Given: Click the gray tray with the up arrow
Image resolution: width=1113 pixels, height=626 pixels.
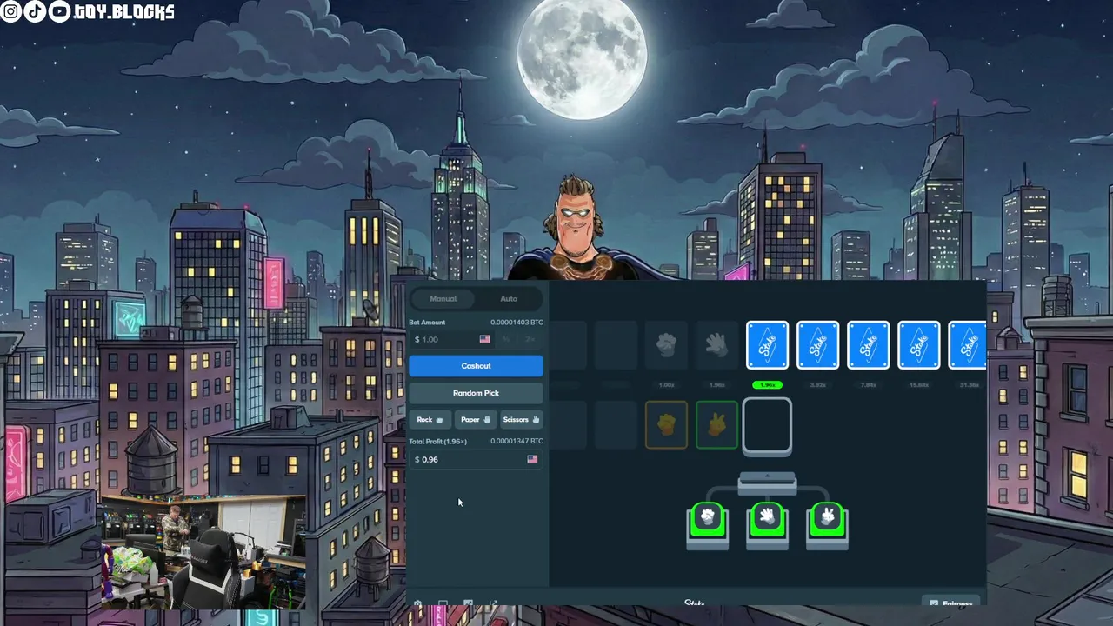Looking at the screenshot, I should pos(767,483).
